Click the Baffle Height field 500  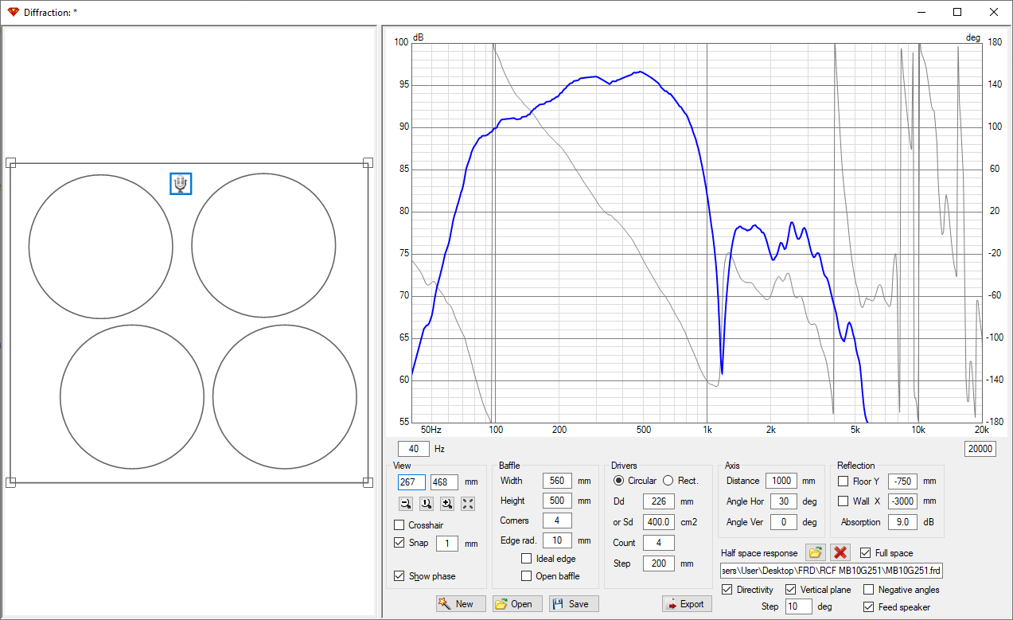pyautogui.click(x=557, y=501)
